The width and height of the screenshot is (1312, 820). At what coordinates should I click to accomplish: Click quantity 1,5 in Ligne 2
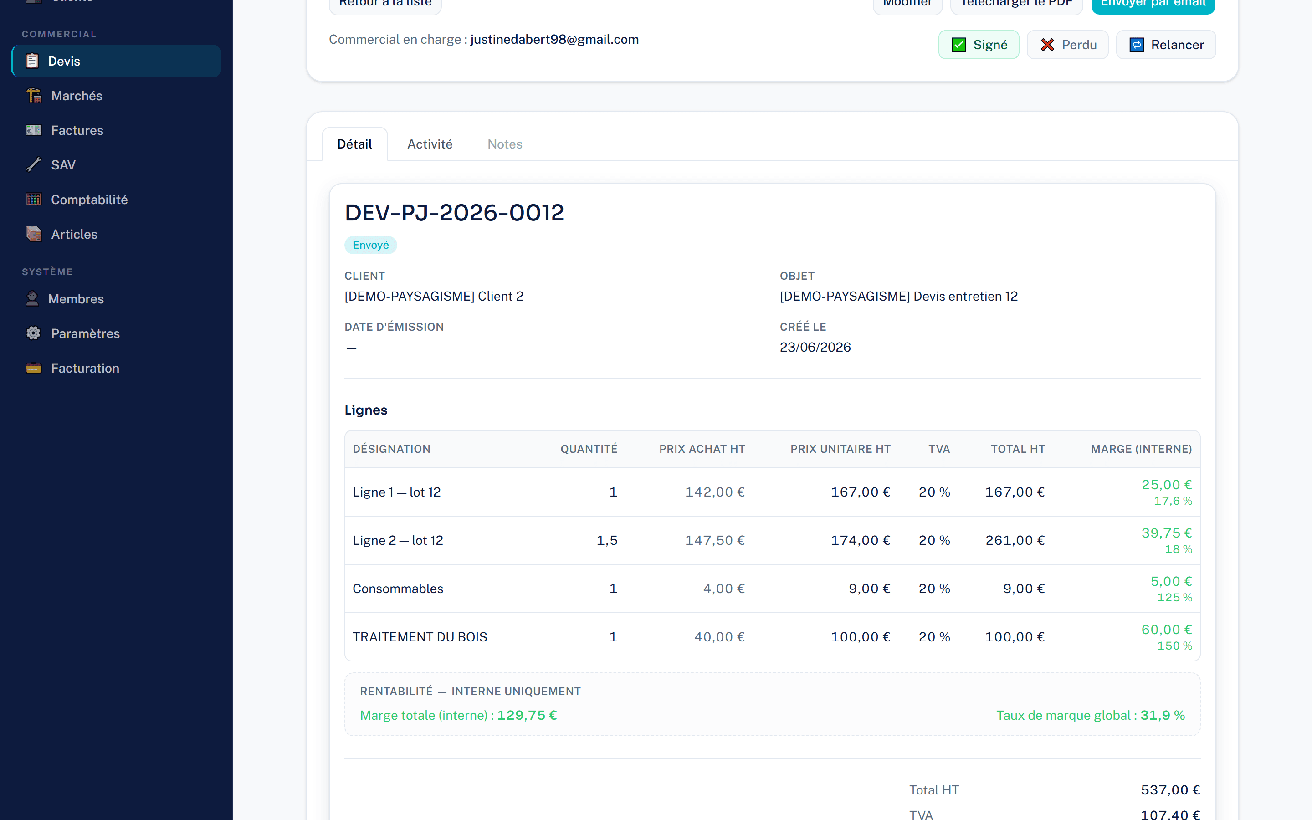tap(607, 540)
